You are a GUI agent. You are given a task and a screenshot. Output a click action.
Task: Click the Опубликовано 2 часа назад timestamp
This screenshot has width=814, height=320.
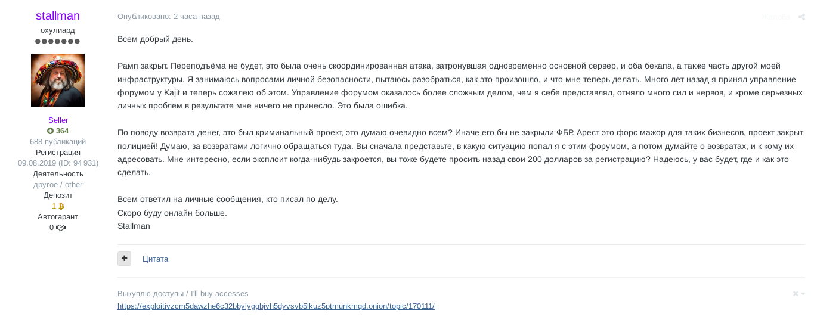[169, 17]
